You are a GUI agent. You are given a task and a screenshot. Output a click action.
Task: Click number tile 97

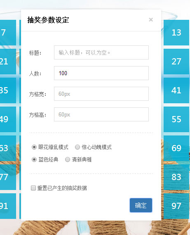click(x=176, y=206)
